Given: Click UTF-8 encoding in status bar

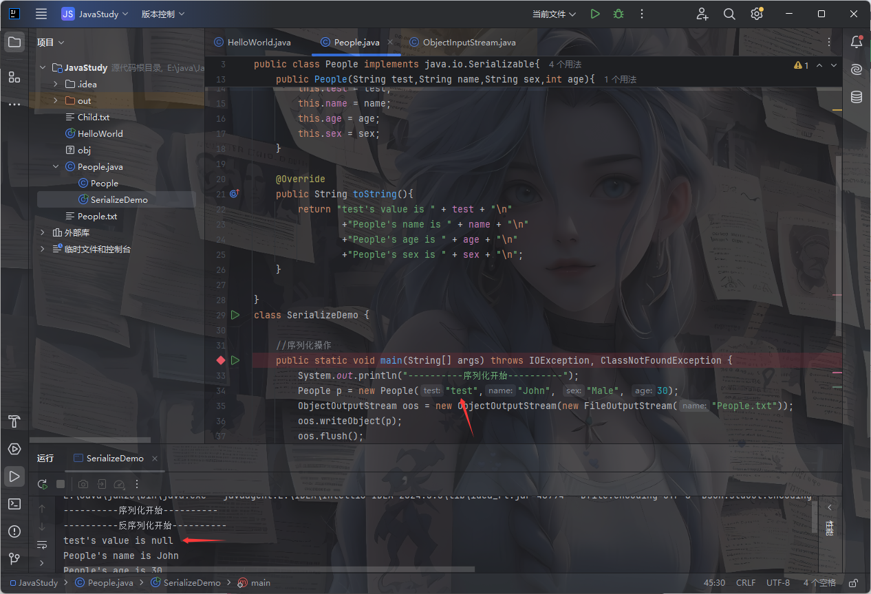Looking at the screenshot, I should tap(778, 582).
